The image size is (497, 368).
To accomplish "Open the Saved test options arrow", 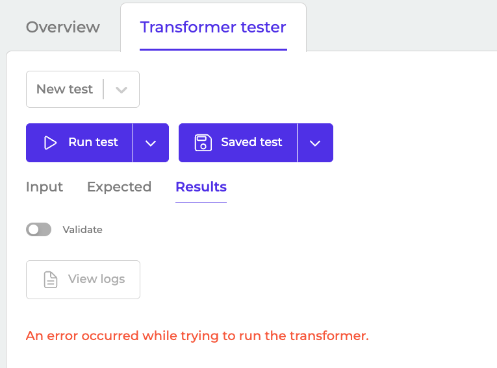I will 315,143.
